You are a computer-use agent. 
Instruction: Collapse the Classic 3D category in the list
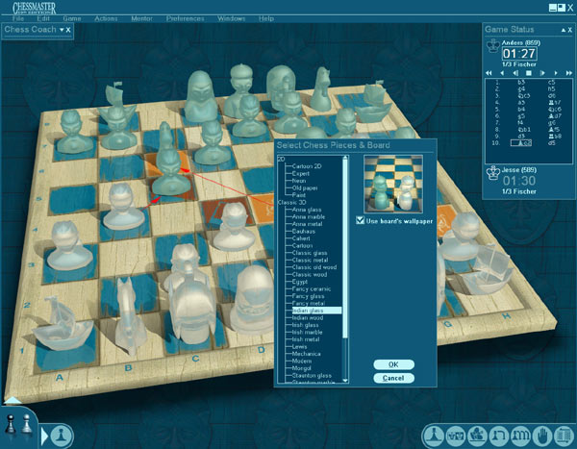(291, 203)
